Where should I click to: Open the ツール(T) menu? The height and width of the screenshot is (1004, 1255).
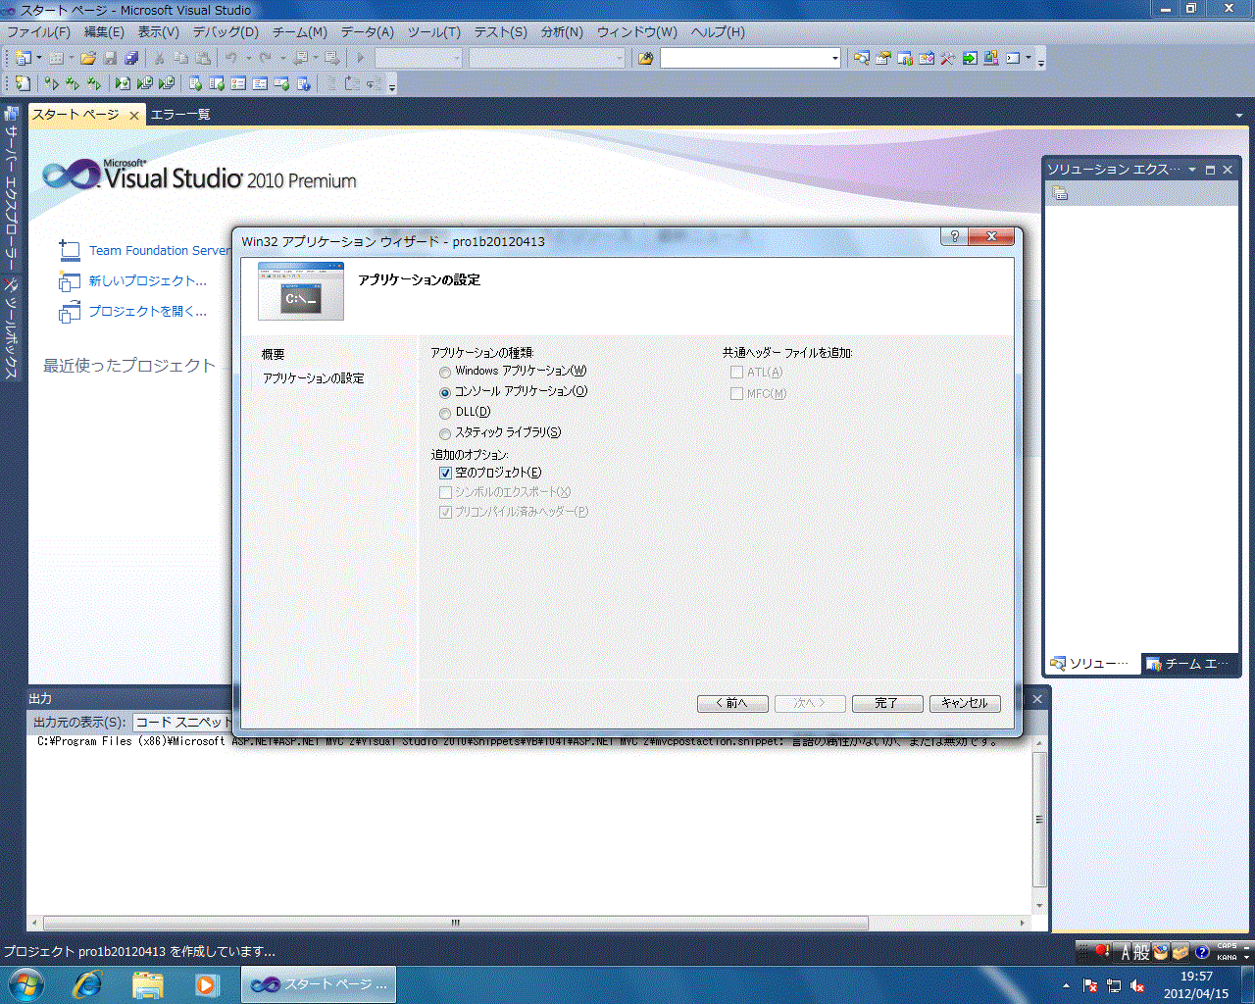click(x=433, y=31)
